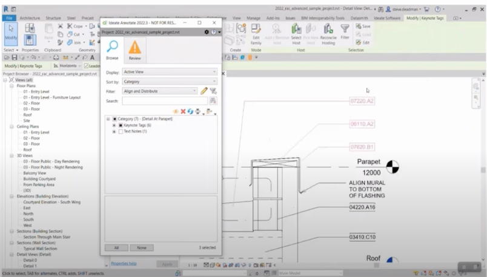Expand the Keynote Tags (6) tree node

114,125
